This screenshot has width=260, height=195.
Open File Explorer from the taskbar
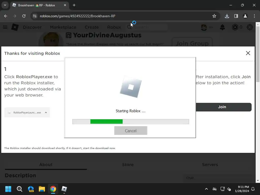coord(42,189)
